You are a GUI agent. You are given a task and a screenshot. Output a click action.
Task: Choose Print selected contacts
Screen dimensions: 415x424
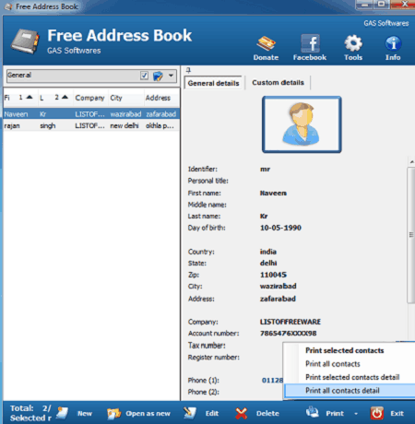click(345, 350)
